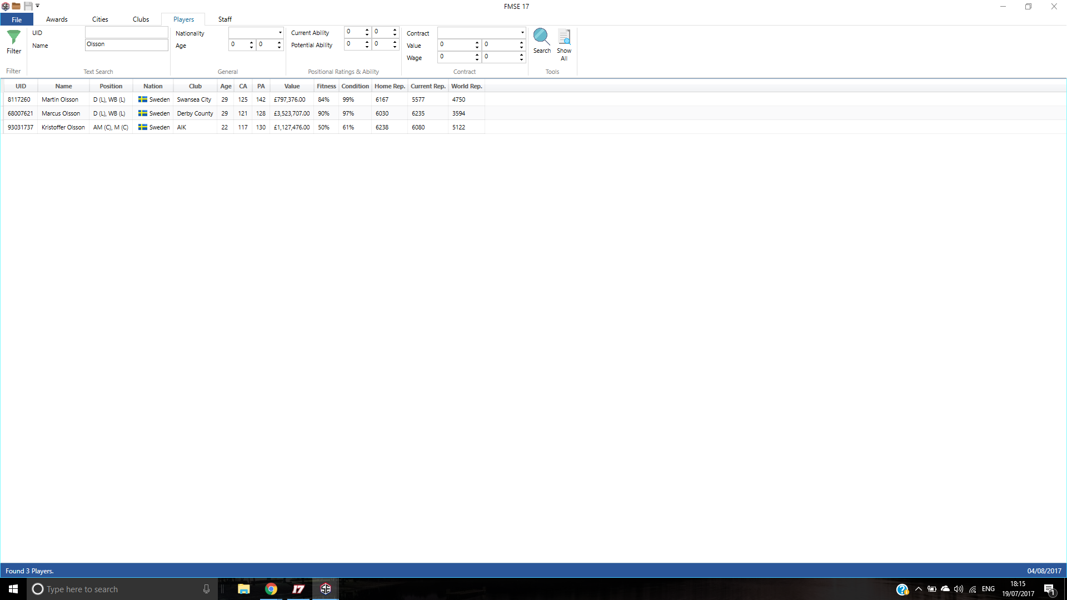Click the FMSE taskbar icon
The image size is (1067, 600).
pyautogui.click(x=326, y=589)
